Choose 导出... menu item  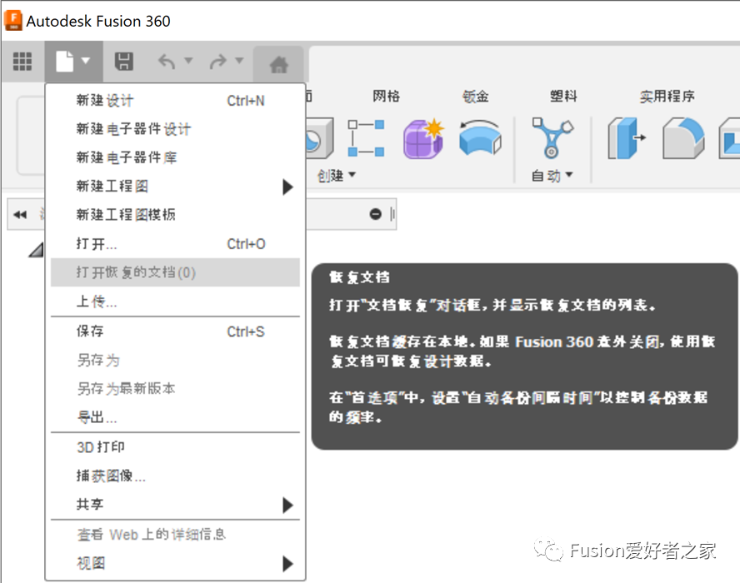tap(175, 417)
